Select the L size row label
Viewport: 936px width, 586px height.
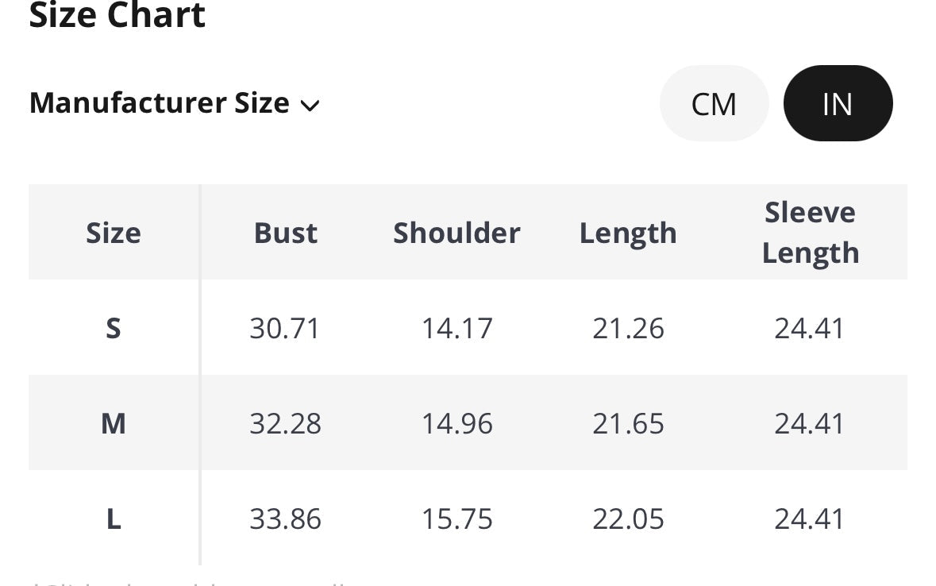(114, 519)
